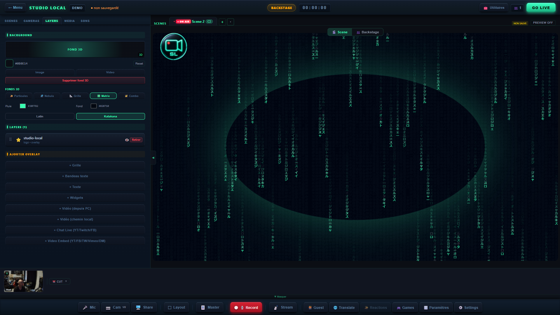Viewport: 560px width, 315px height.
Task: Click the Translate globe icon
Action: pyautogui.click(x=335, y=307)
